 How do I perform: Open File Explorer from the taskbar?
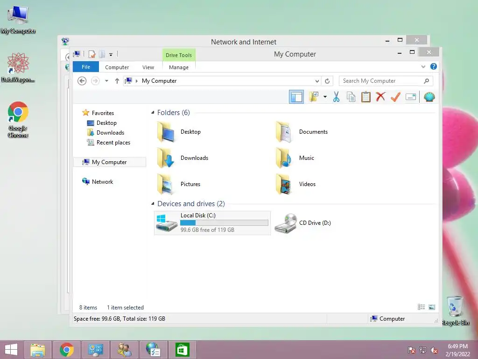(x=38, y=350)
